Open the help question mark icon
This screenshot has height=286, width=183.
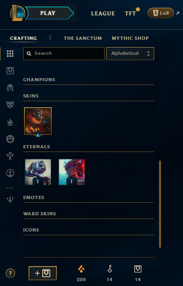click(11, 273)
